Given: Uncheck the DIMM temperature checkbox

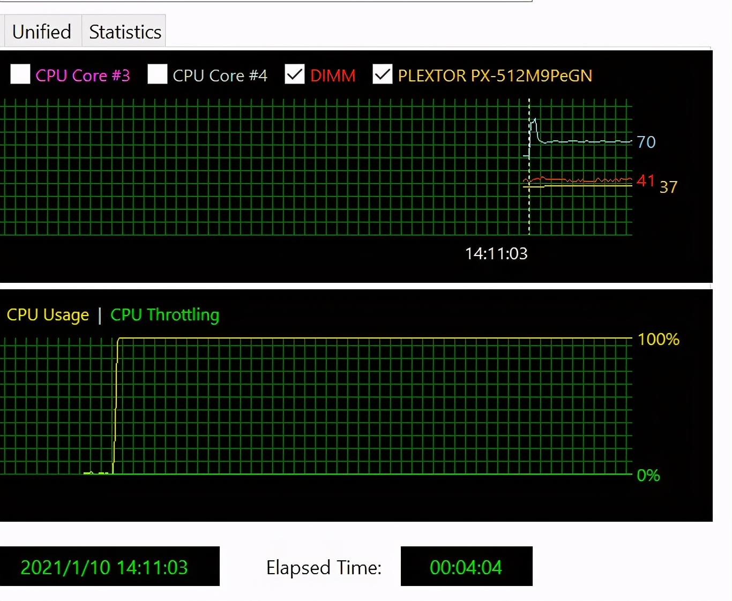Looking at the screenshot, I should coord(295,74).
